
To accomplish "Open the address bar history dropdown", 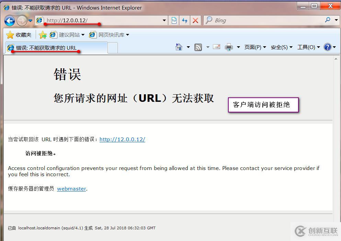I will [164, 20].
